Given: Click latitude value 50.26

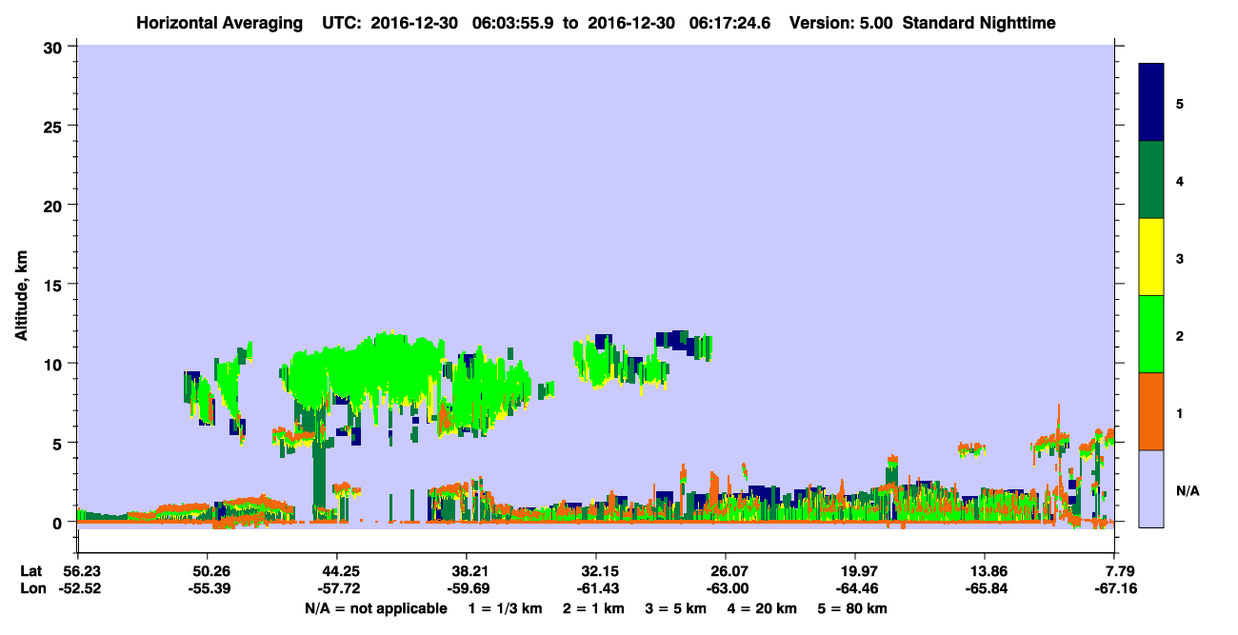Looking at the screenshot, I should 207,571.
